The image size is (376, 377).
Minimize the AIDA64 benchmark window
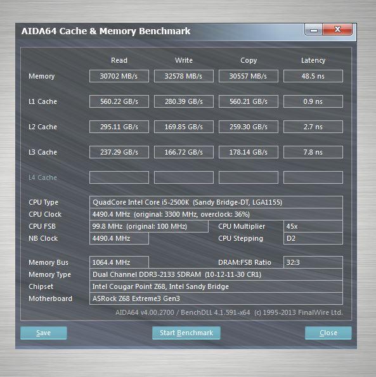[x=313, y=30]
